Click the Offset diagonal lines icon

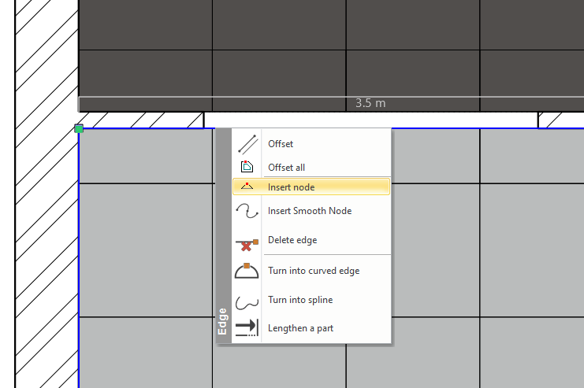(x=247, y=144)
